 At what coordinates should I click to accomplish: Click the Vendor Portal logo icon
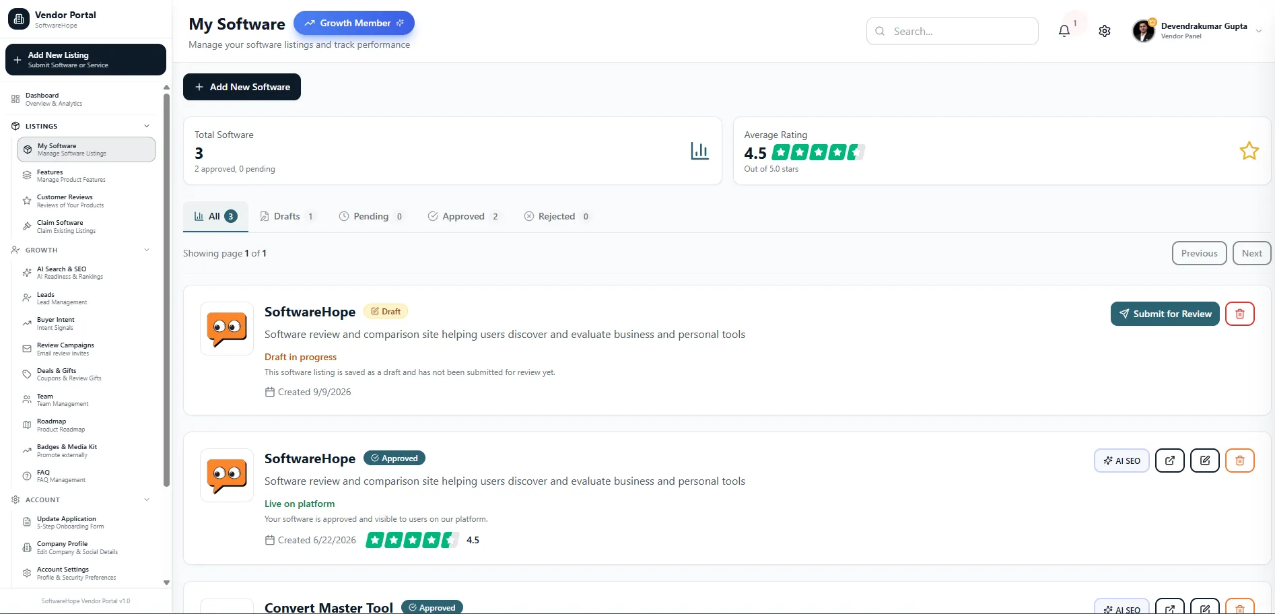click(19, 20)
